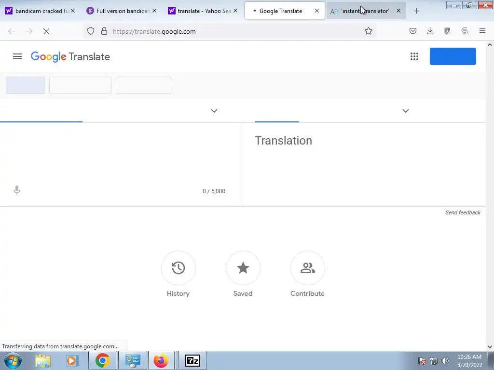Open Windows Explorer from taskbar
494x370 pixels.
43,360
